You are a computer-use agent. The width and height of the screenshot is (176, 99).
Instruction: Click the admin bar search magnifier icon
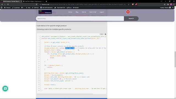173,8
